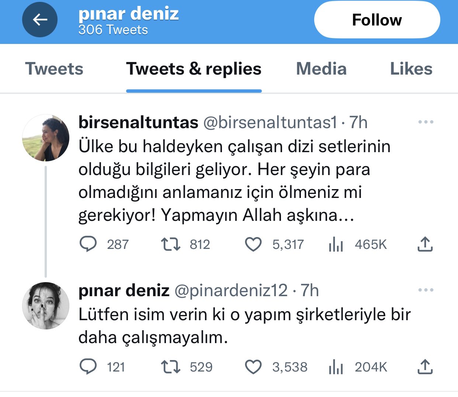458x397 pixels.
Task: Switch to the Likes tab
Action: pos(411,69)
